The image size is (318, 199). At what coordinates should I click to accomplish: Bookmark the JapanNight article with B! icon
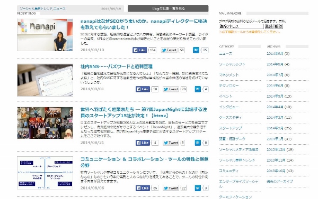[198, 143]
